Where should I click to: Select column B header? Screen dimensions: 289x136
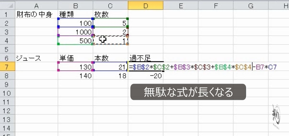75,5
